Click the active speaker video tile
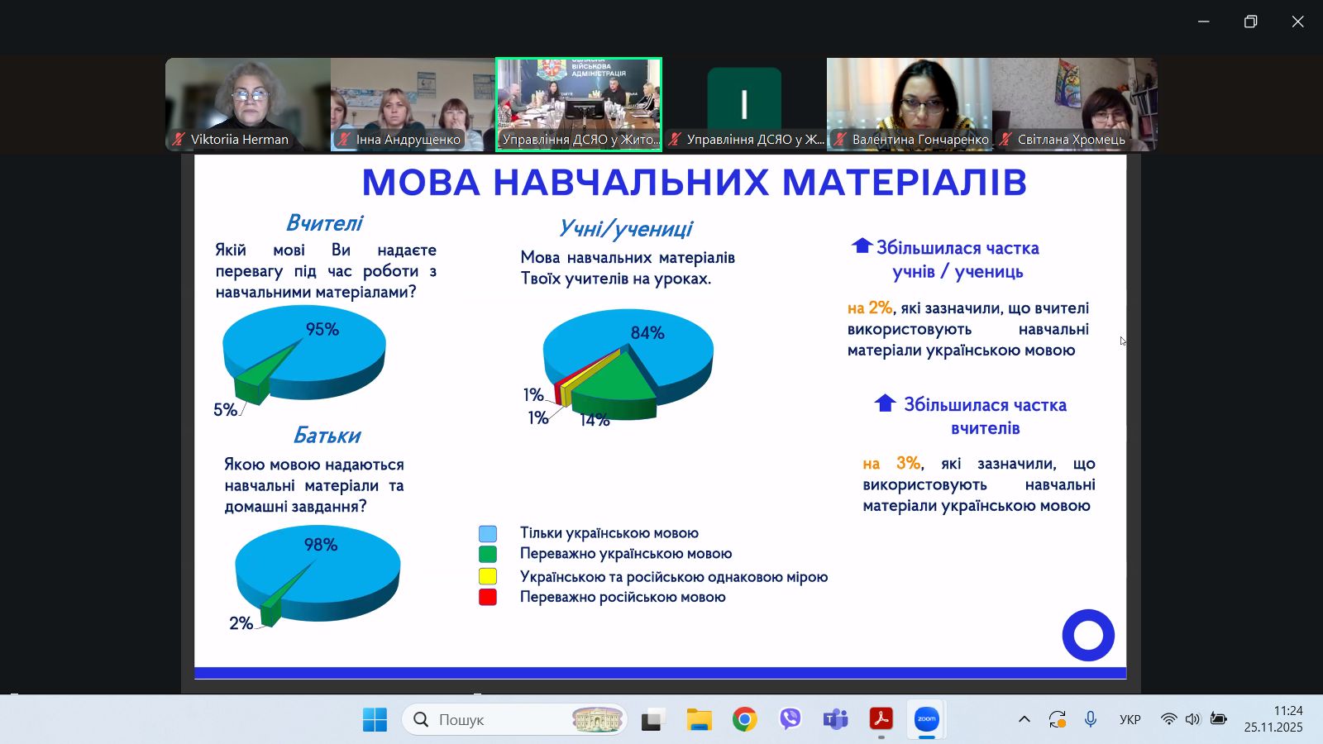This screenshot has width=1323, height=744. [x=579, y=104]
